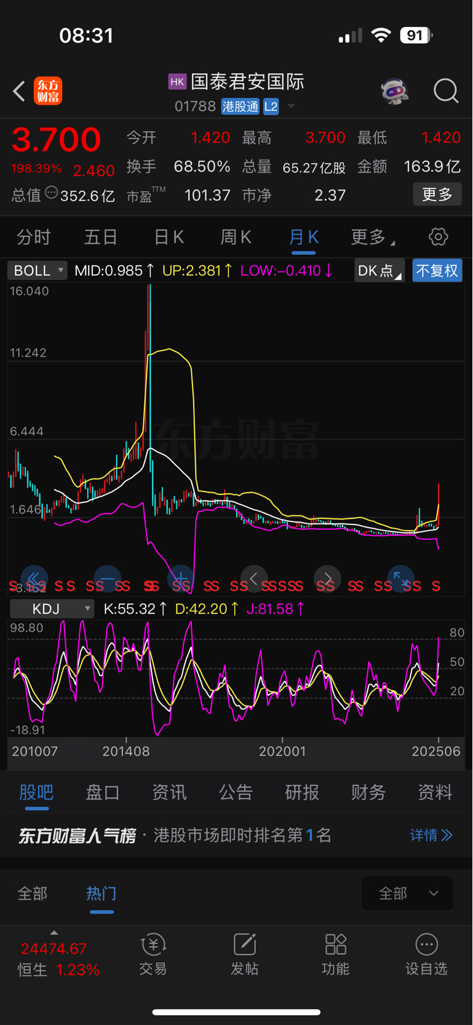The width and height of the screenshot is (473, 1025).
Task: Open 交易 trading icon
Action: [x=153, y=954]
